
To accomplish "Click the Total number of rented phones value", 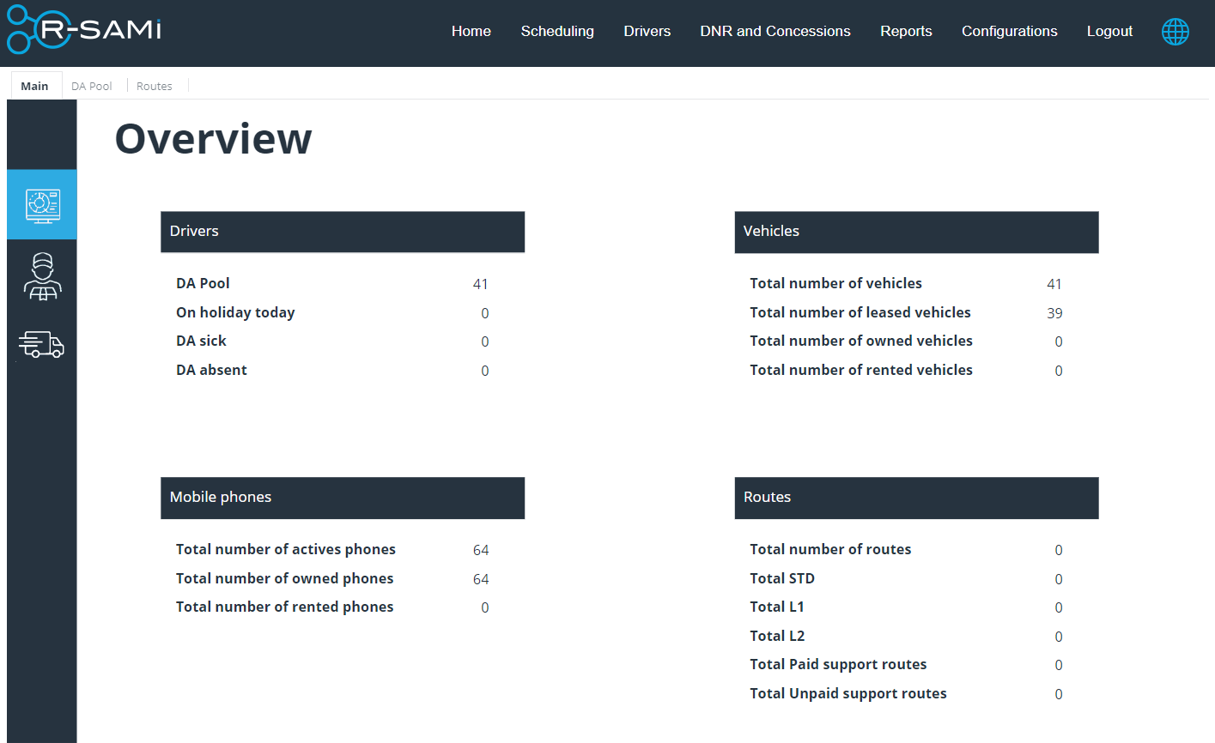I will (x=484, y=607).
